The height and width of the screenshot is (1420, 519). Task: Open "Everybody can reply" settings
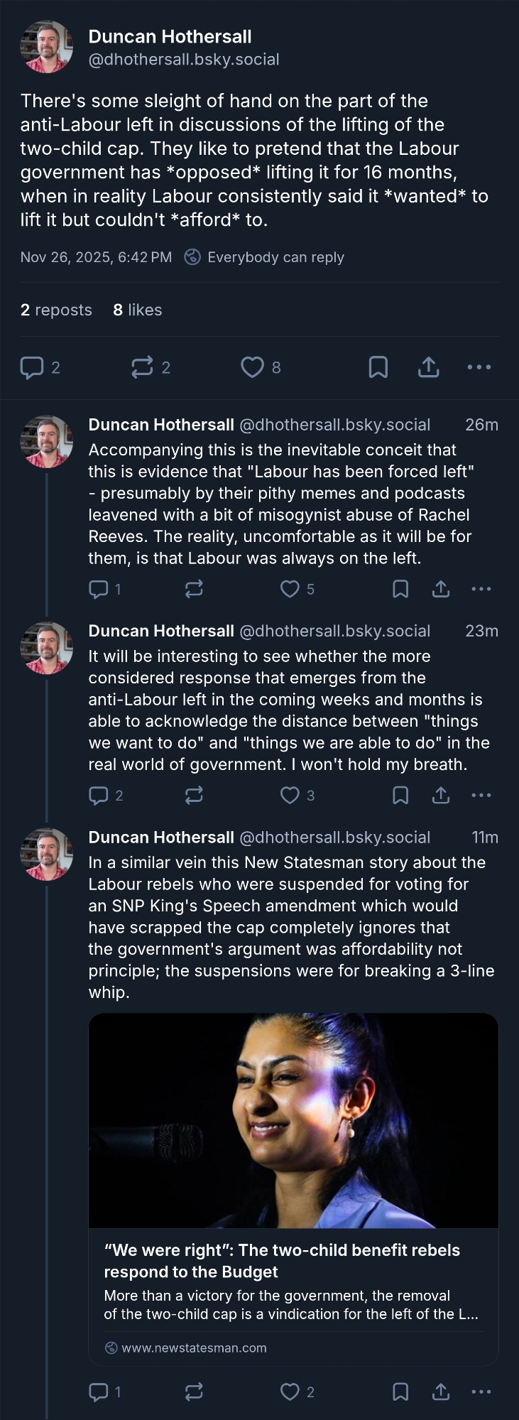[x=275, y=257]
